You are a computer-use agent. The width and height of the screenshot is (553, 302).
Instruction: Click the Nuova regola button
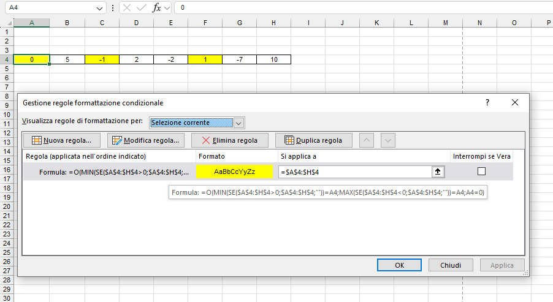tap(62, 140)
